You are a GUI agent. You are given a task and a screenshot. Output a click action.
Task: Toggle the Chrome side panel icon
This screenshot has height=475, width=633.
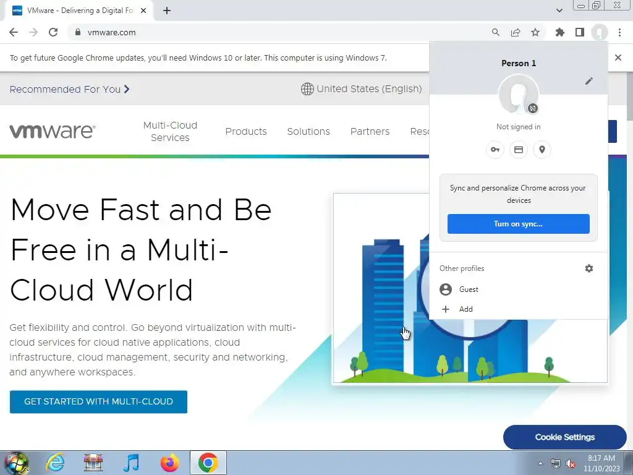click(580, 32)
